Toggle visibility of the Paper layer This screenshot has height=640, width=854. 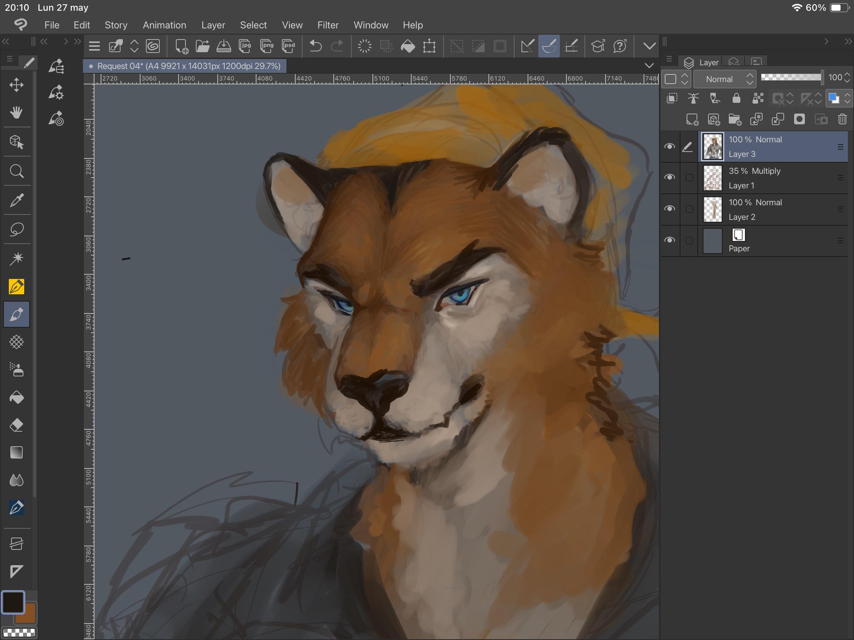pyautogui.click(x=670, y=240)
